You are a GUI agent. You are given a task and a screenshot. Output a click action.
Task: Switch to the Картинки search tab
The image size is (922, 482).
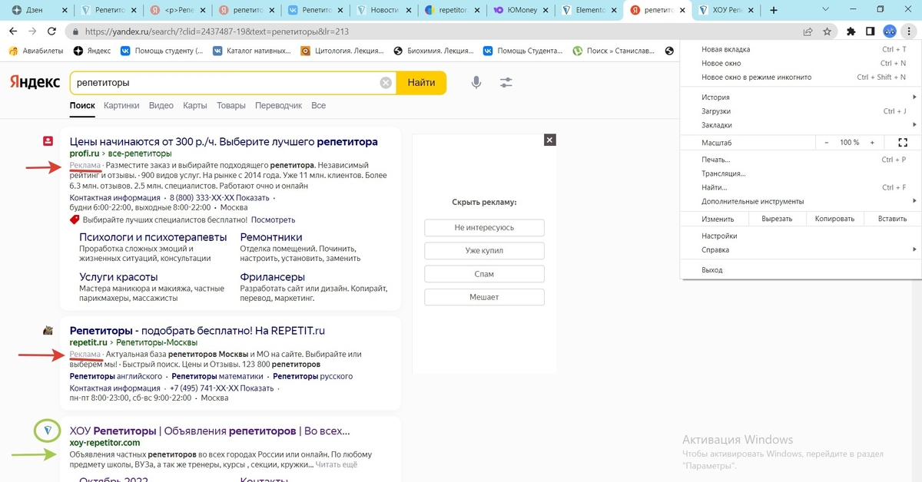[x=121, y=106]
